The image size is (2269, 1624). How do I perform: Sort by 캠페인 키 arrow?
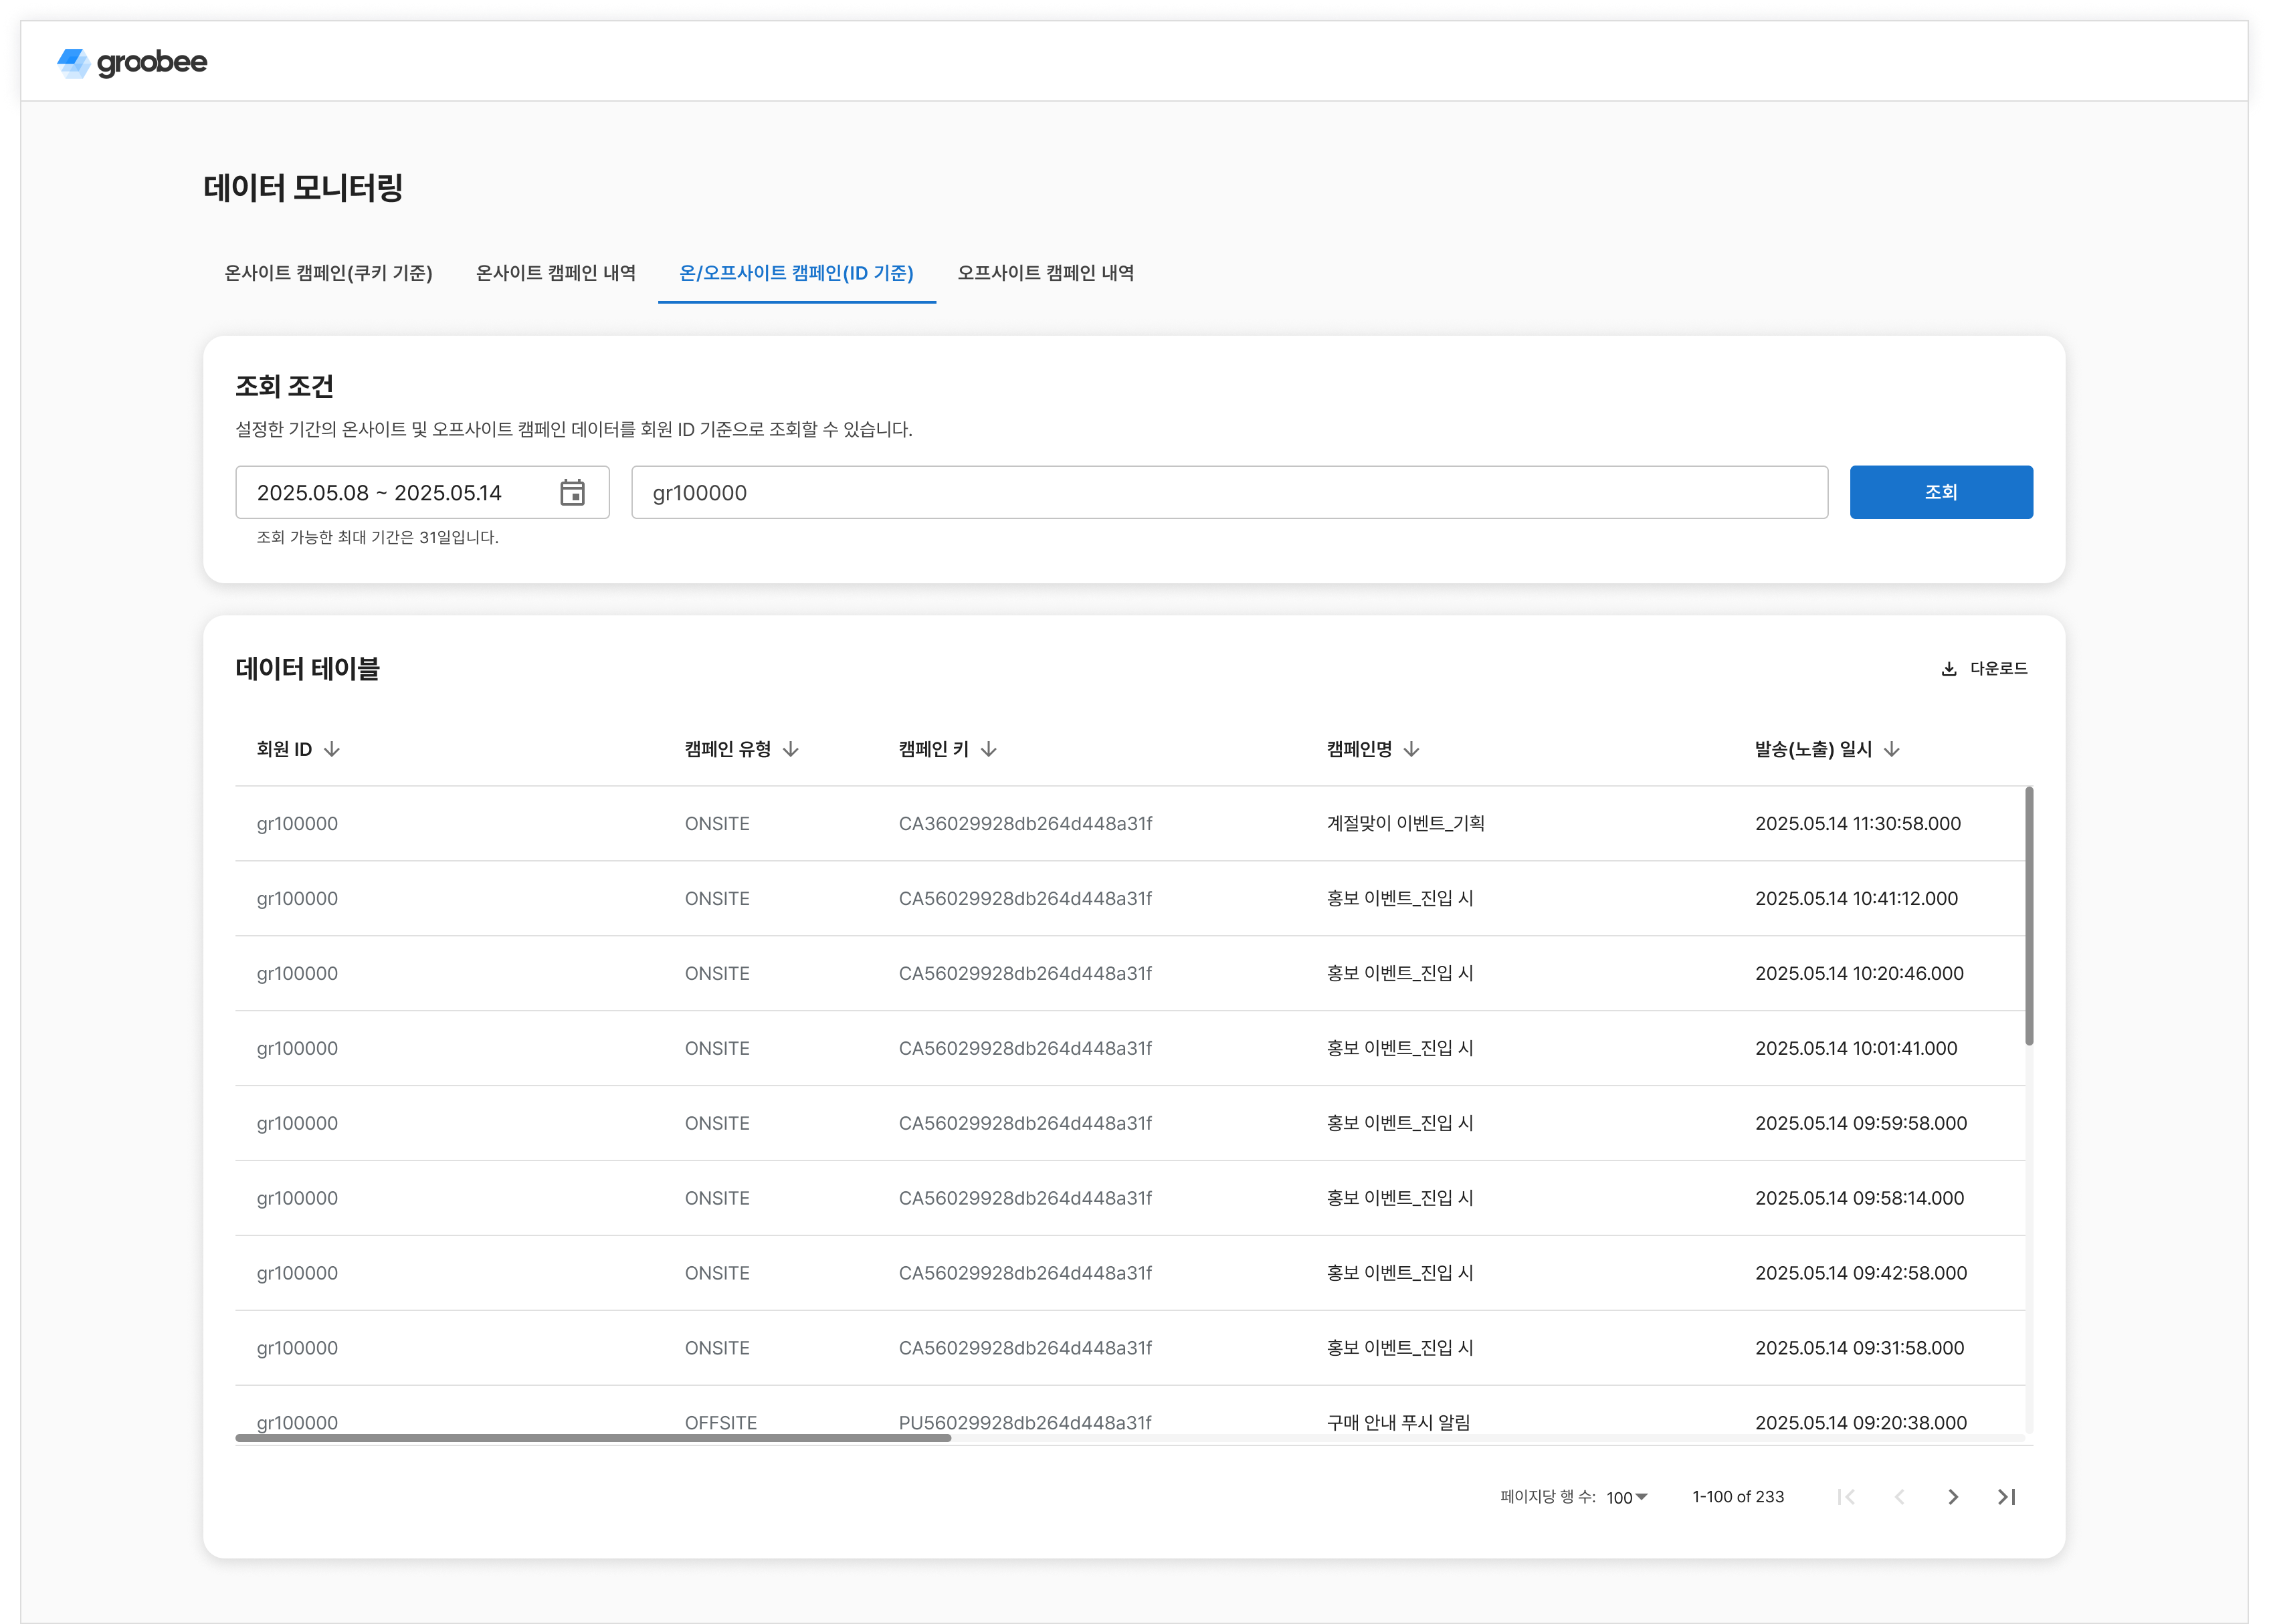click(x=988, y=749)
